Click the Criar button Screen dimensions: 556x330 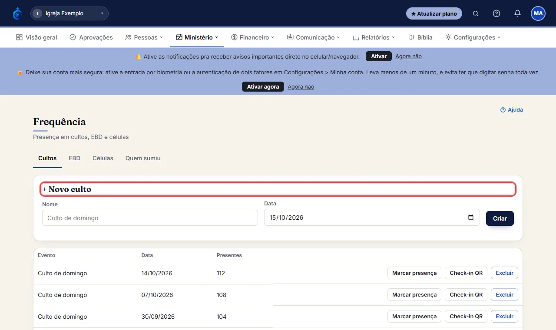pyautogui.click(x=500, y=218)
